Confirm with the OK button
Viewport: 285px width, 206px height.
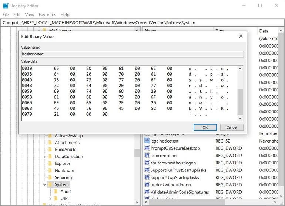(205, 127)
